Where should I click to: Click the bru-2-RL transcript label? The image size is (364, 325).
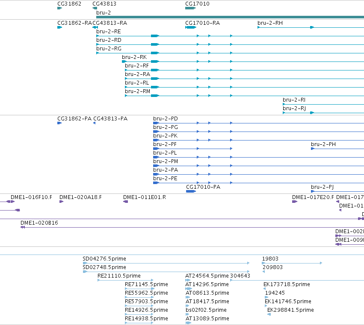click(x=137, y=83)
